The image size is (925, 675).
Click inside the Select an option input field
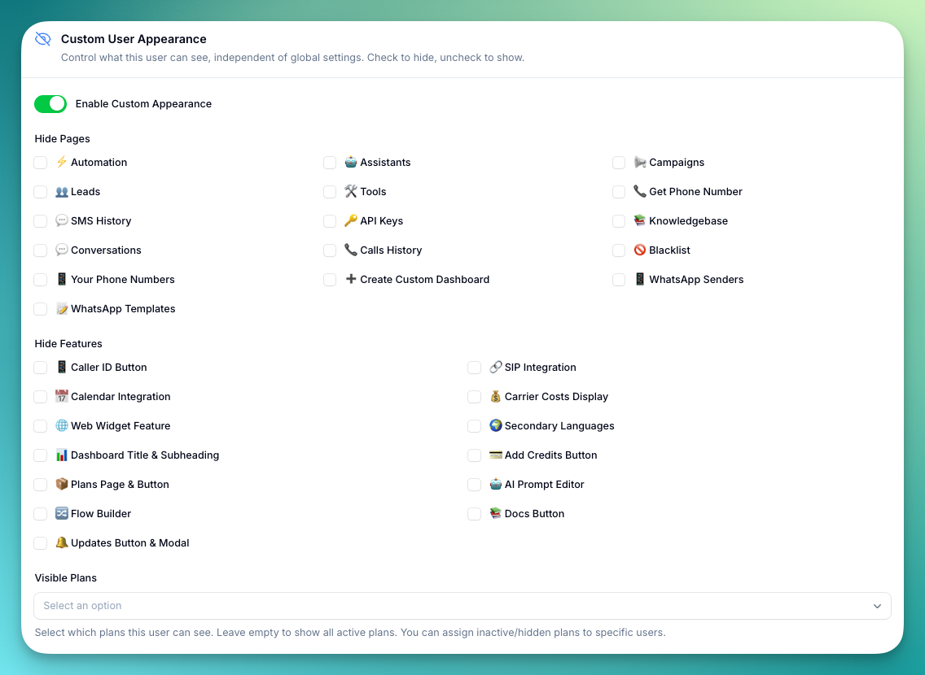click(x=326, y=606)
